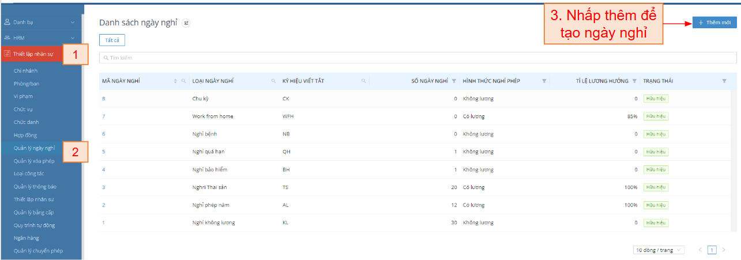Click the settings icon beside Danh sách ngày nghỉ
Viewport: 741px width, 260px height.
click(x=186, y=23)
